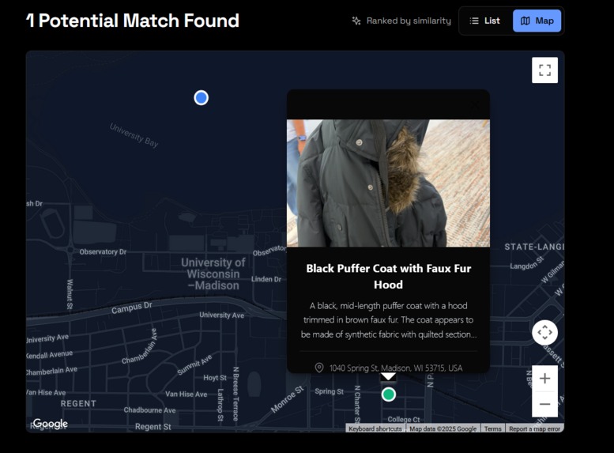
Task: Click the coat description text
Action: [x=389, y=319]
